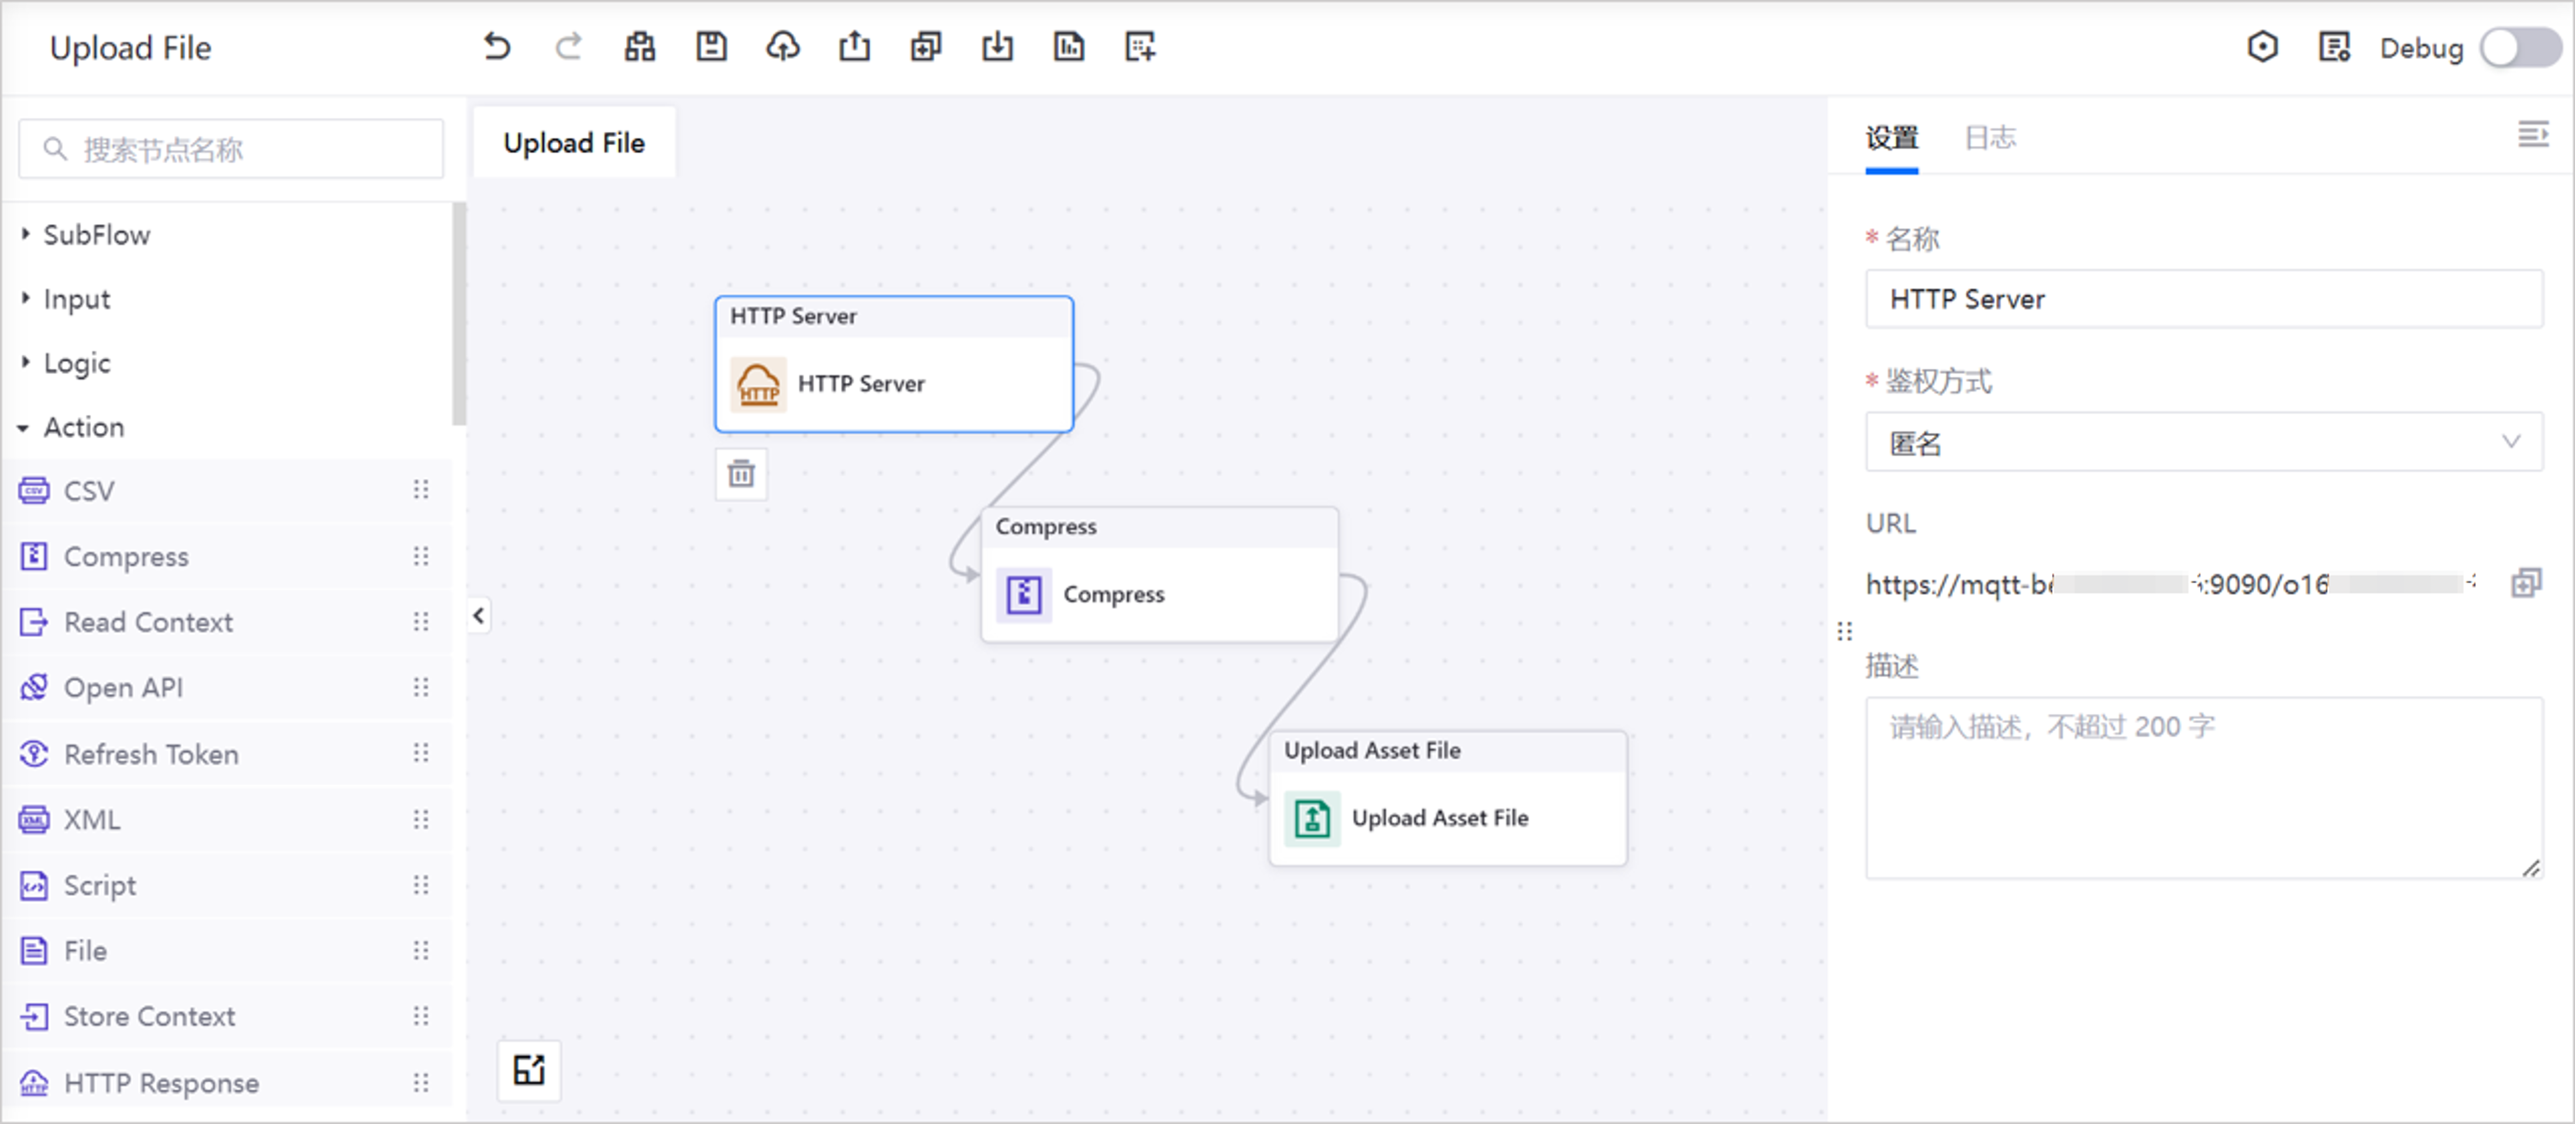Click the cloud upload publish icon

(782, 47)
